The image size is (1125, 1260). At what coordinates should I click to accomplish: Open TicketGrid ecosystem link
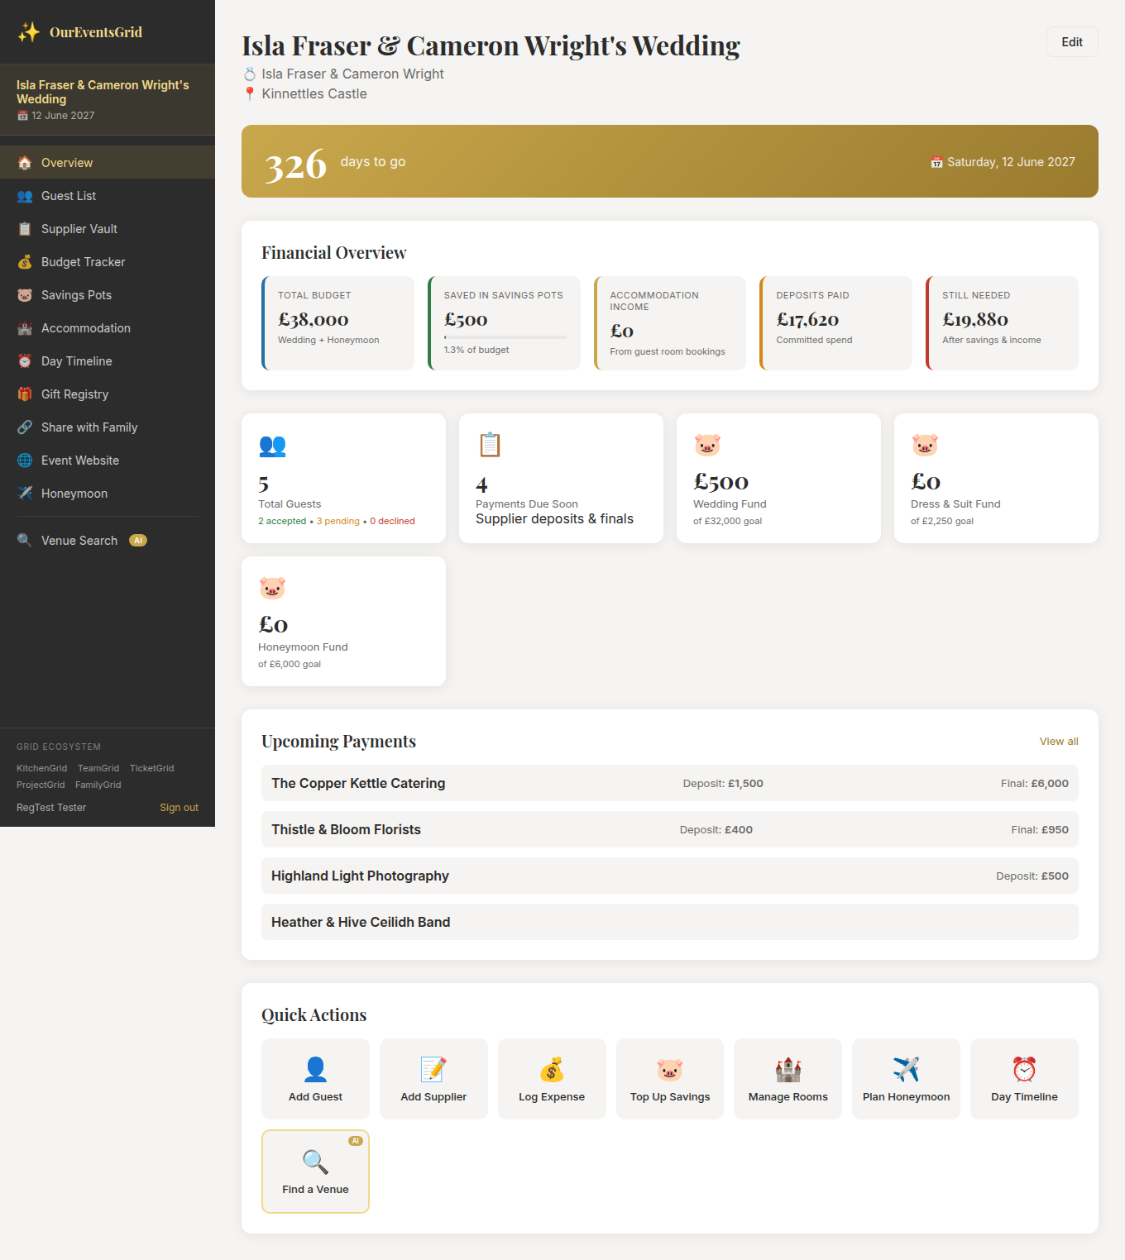point(152,768)
